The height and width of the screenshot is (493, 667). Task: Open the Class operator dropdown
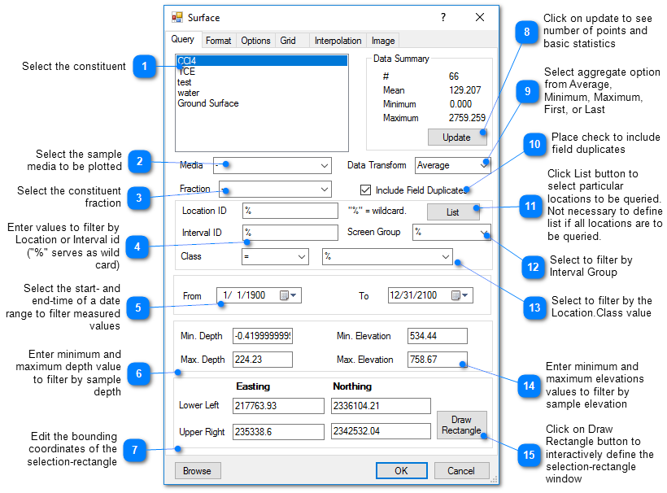point(302,257)
